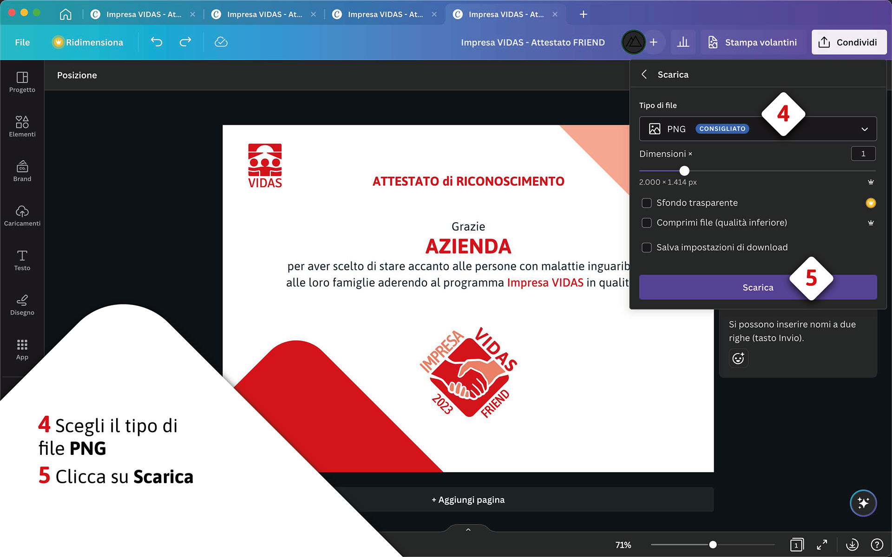Click the crown icon beside Comprimi file
The height and width of the screenshot is (557, 892).
(871, 223)
